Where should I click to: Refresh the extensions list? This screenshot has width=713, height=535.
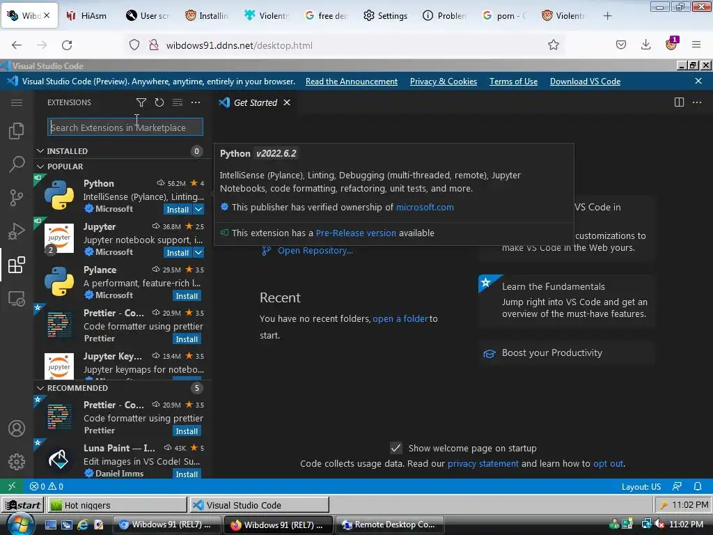pos(159,102)
